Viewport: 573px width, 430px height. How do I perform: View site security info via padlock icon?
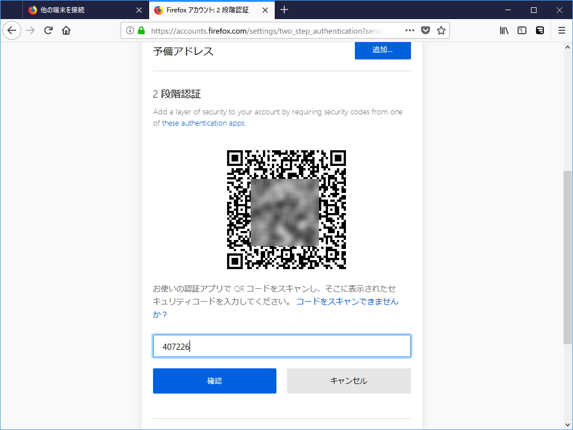pyautogui.click(x=142, y=30)
